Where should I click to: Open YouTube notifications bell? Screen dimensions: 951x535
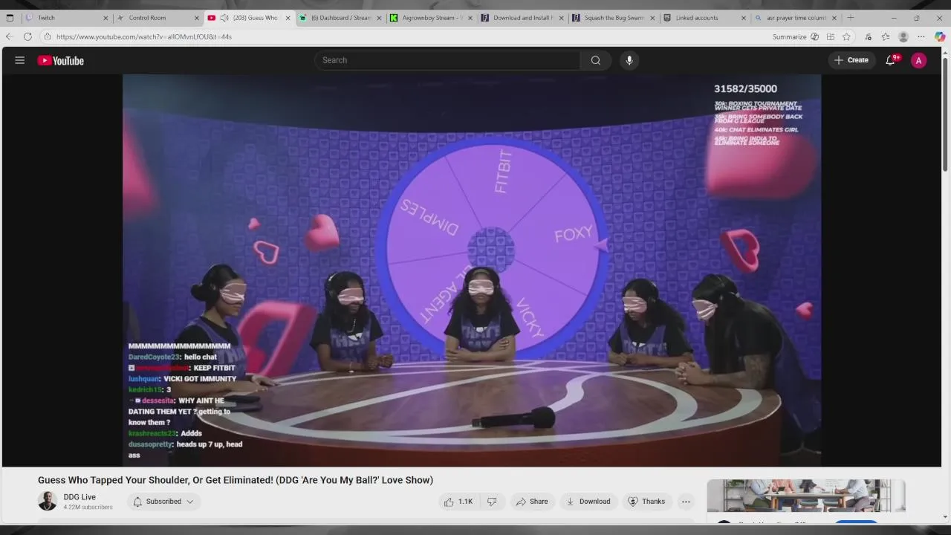(x=890, y=60)
